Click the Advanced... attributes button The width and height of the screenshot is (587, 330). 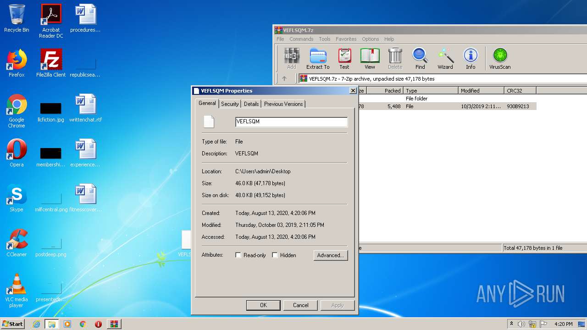(x=331, y=255)
